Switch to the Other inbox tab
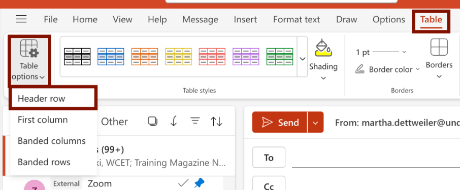This screenshot has width=460, height=190. pyautogui.click(x=114, y=122)
